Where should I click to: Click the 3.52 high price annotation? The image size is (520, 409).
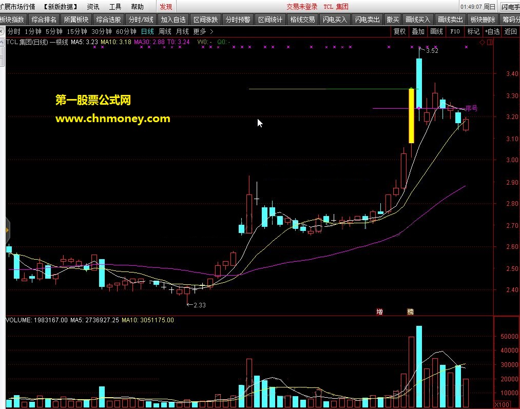432,51
